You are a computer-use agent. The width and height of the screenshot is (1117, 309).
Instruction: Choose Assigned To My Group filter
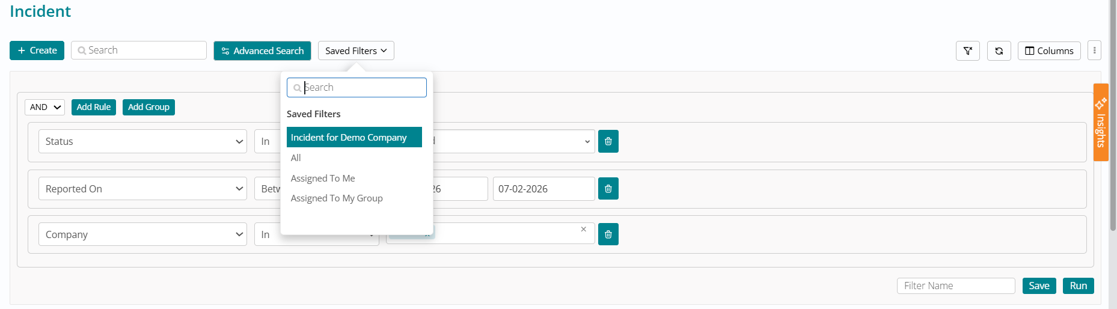coord(337,198)
